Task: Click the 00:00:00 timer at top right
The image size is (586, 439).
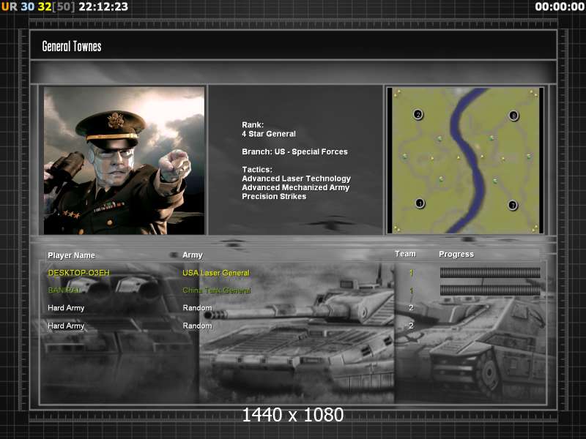Action: pyautogui.click(x=560, y=7)
